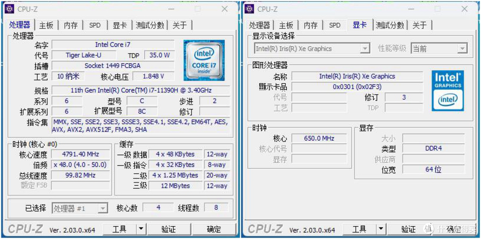
Task: Open SPD tab in right window
Action: tap(334, 25)
